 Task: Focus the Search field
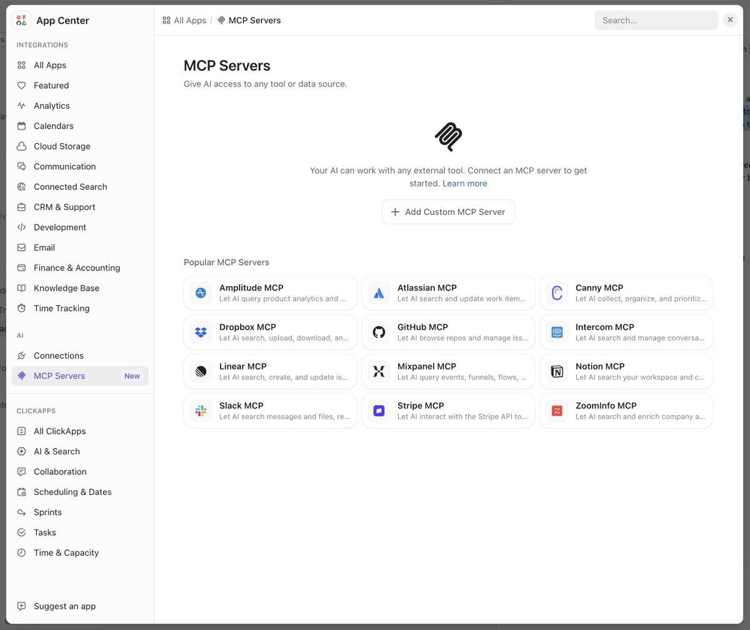click(656, 20)
